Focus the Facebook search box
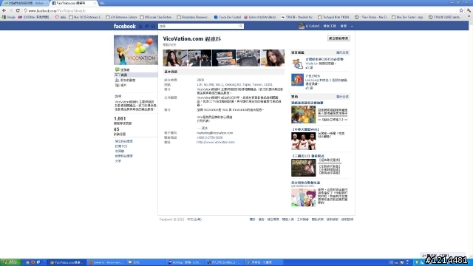Viewport: 473px width, 266px height. tap(199, 27)
